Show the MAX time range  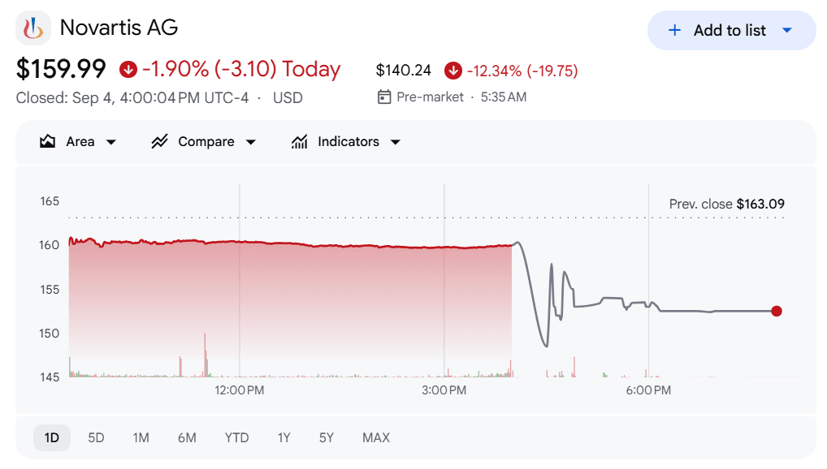click(x=376, y=437)
